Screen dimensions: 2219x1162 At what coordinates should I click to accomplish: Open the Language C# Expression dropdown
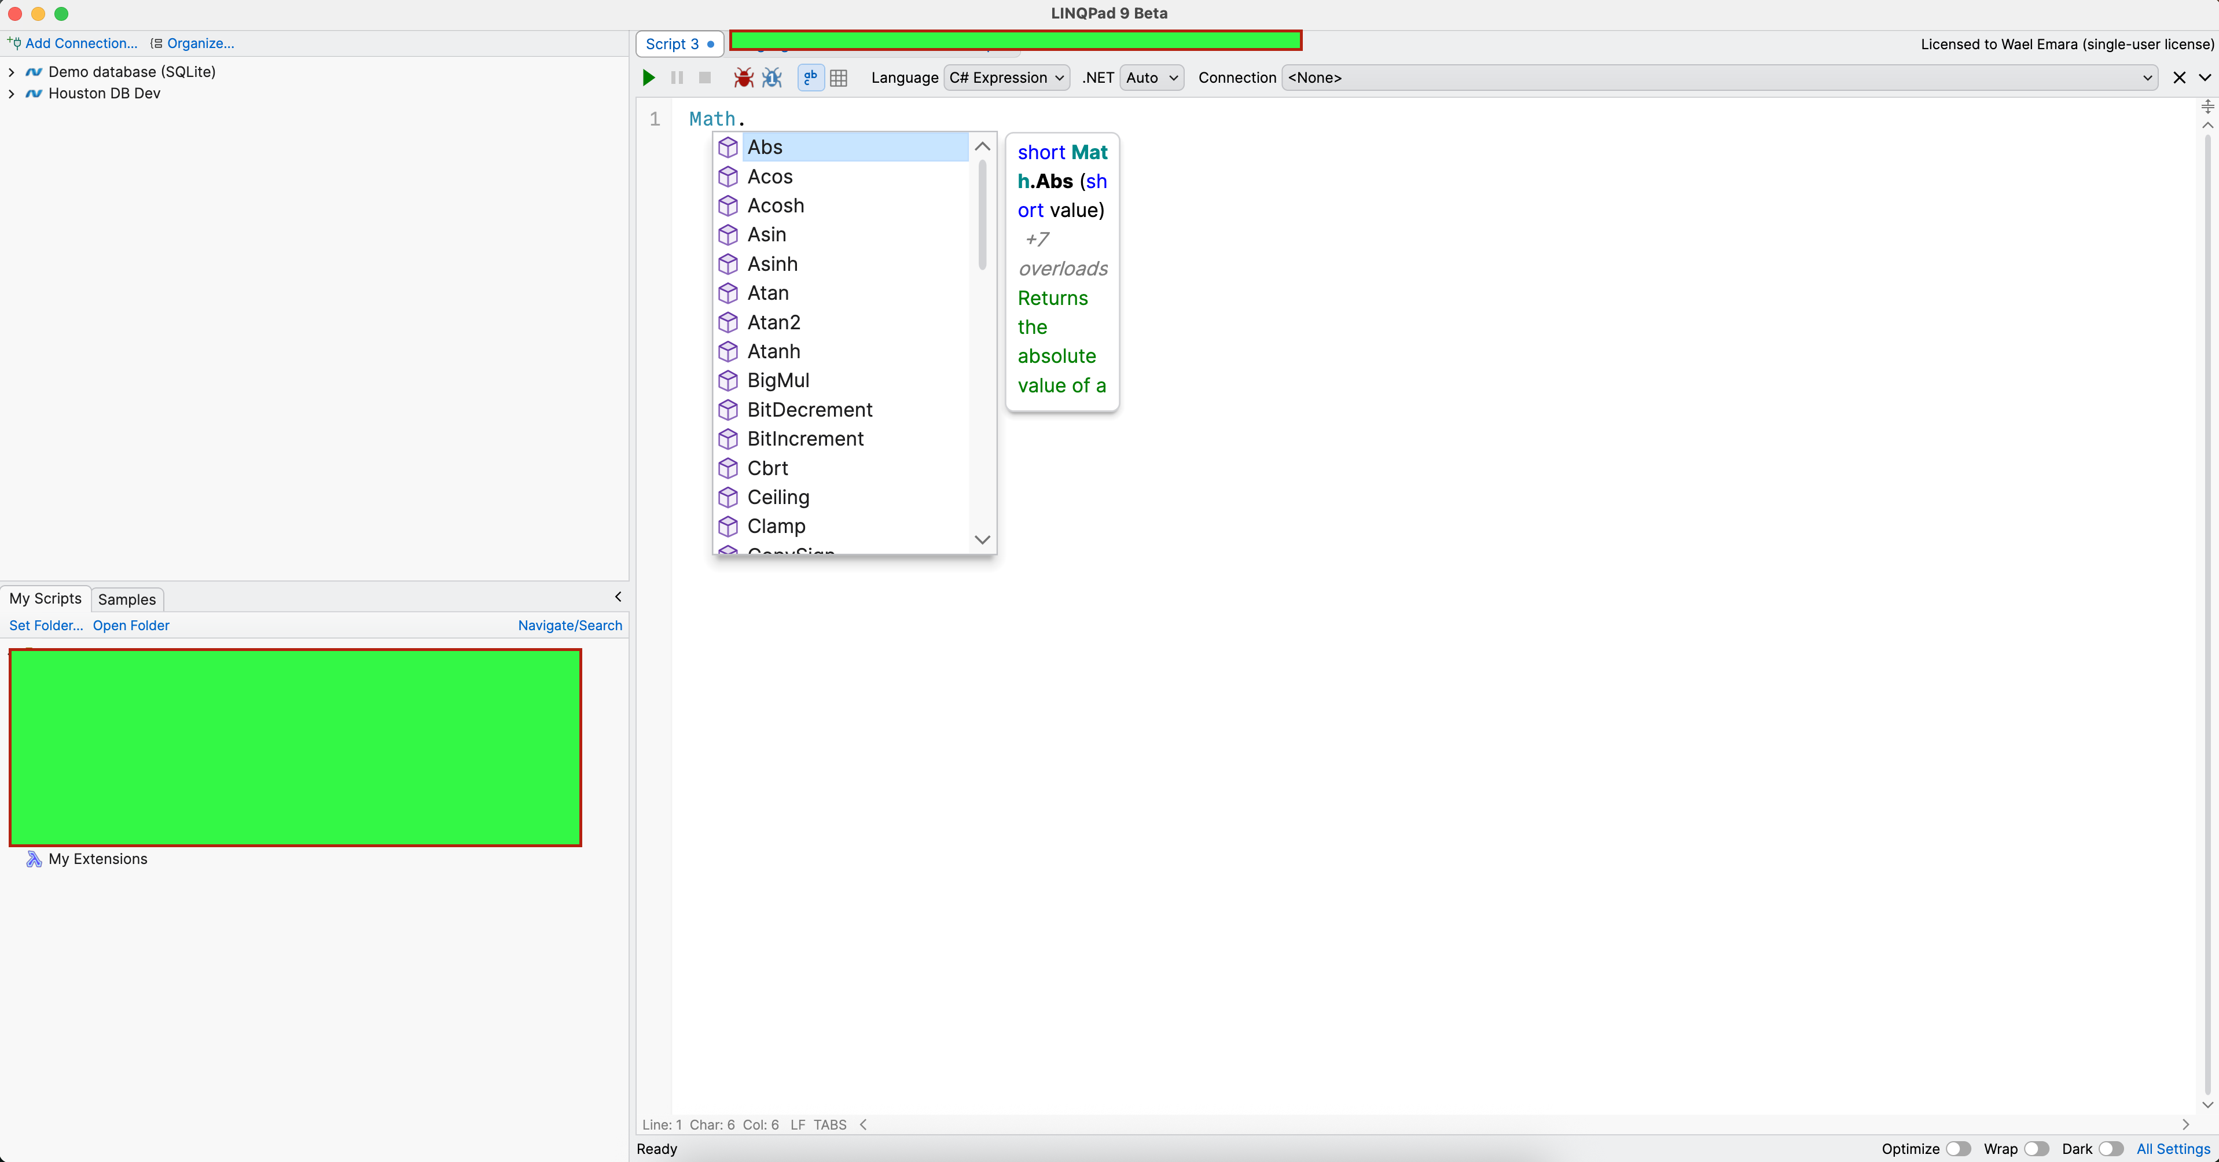pyautogui.click(x=1006, y=78)
